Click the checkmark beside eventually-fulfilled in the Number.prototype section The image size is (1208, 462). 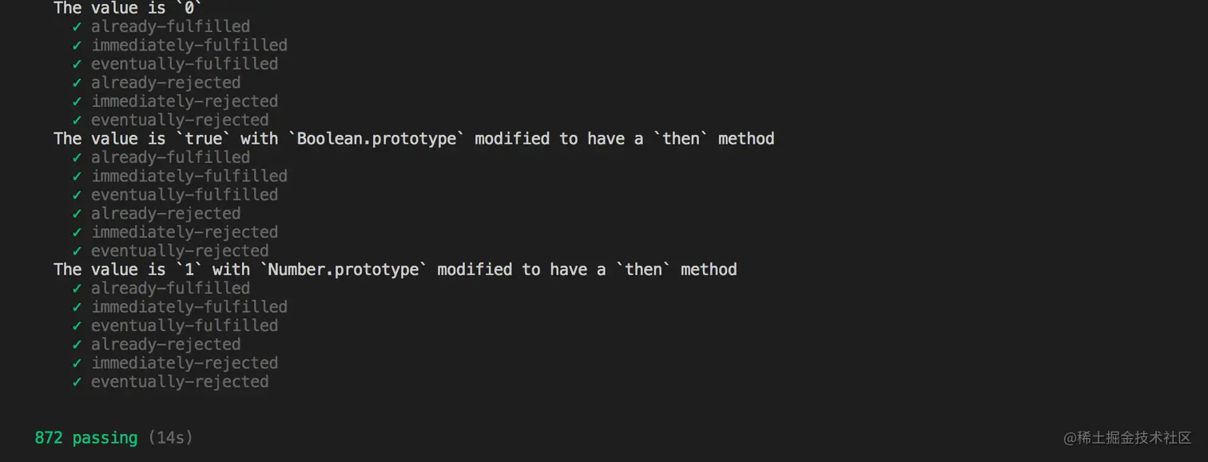tap(77, 326)
